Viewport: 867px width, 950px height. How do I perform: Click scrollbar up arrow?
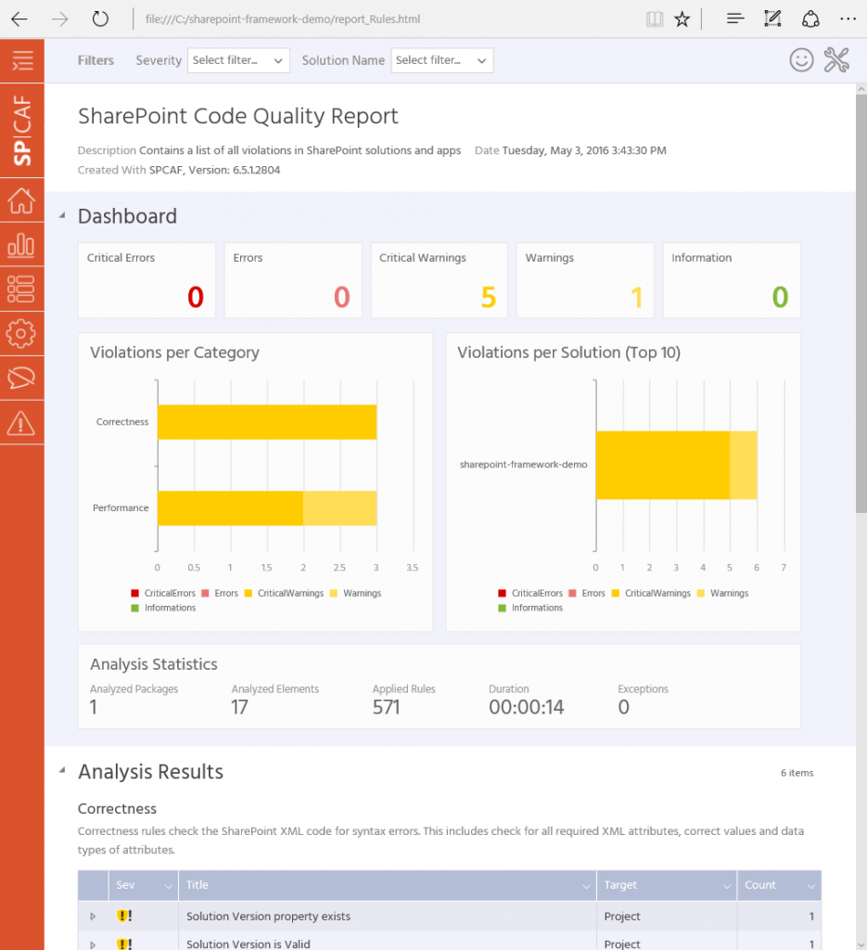(861, 88)
